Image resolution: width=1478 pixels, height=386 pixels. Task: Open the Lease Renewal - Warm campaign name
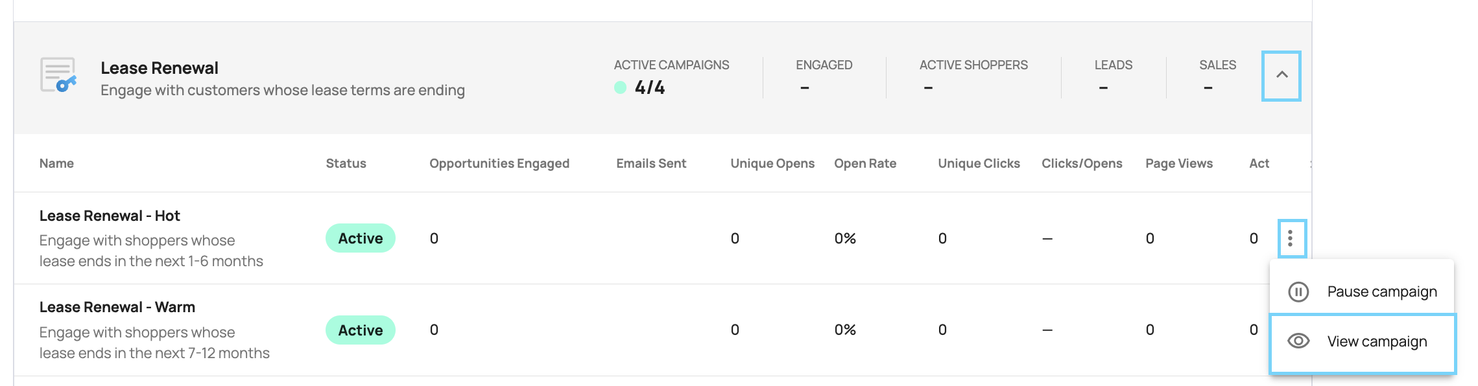[x=117, y=307]
